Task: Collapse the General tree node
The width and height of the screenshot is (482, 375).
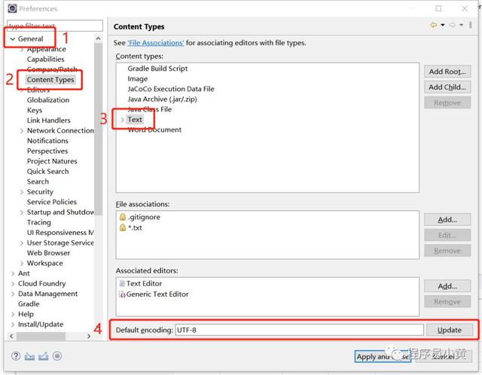Action: point(13,39)
